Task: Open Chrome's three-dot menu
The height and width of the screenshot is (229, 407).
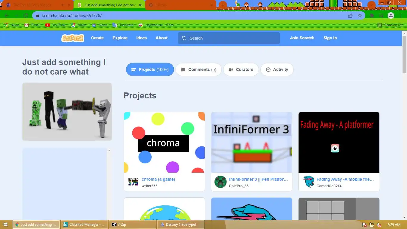Action: click(400, 16)
